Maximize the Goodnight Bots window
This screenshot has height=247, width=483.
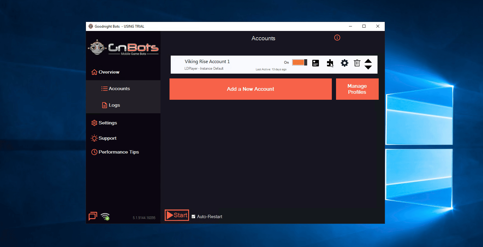tap(364, 26)
